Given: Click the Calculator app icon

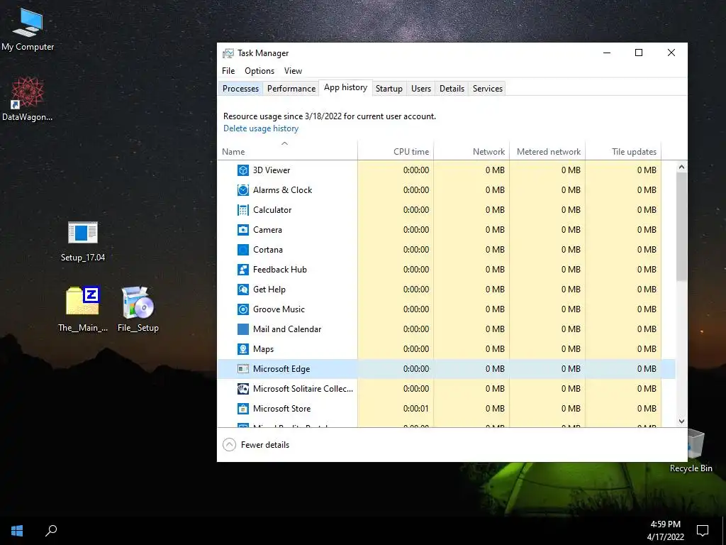Looking at the screenshot, I should [243, 210].
